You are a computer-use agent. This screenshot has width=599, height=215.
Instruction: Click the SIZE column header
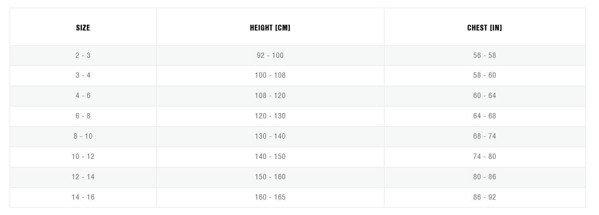pos(83,27)
